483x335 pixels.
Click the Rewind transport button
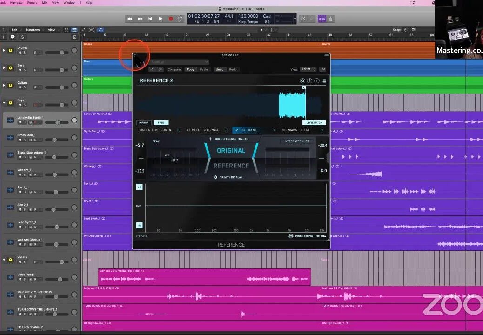pyautogui.click(x=130, y=19)
